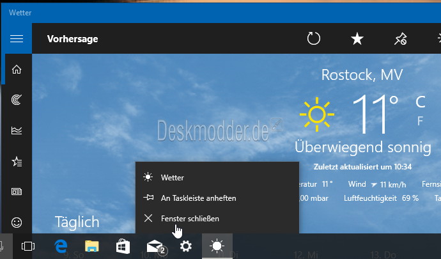The image size is (441, 259).
Task: Click the Luftfeuchtigkeit 69 % value
Action: [x=381, y=198]
